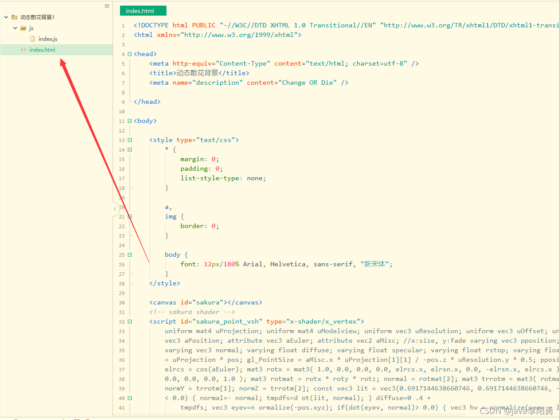Click the body selector on line 25

point(173,255)
